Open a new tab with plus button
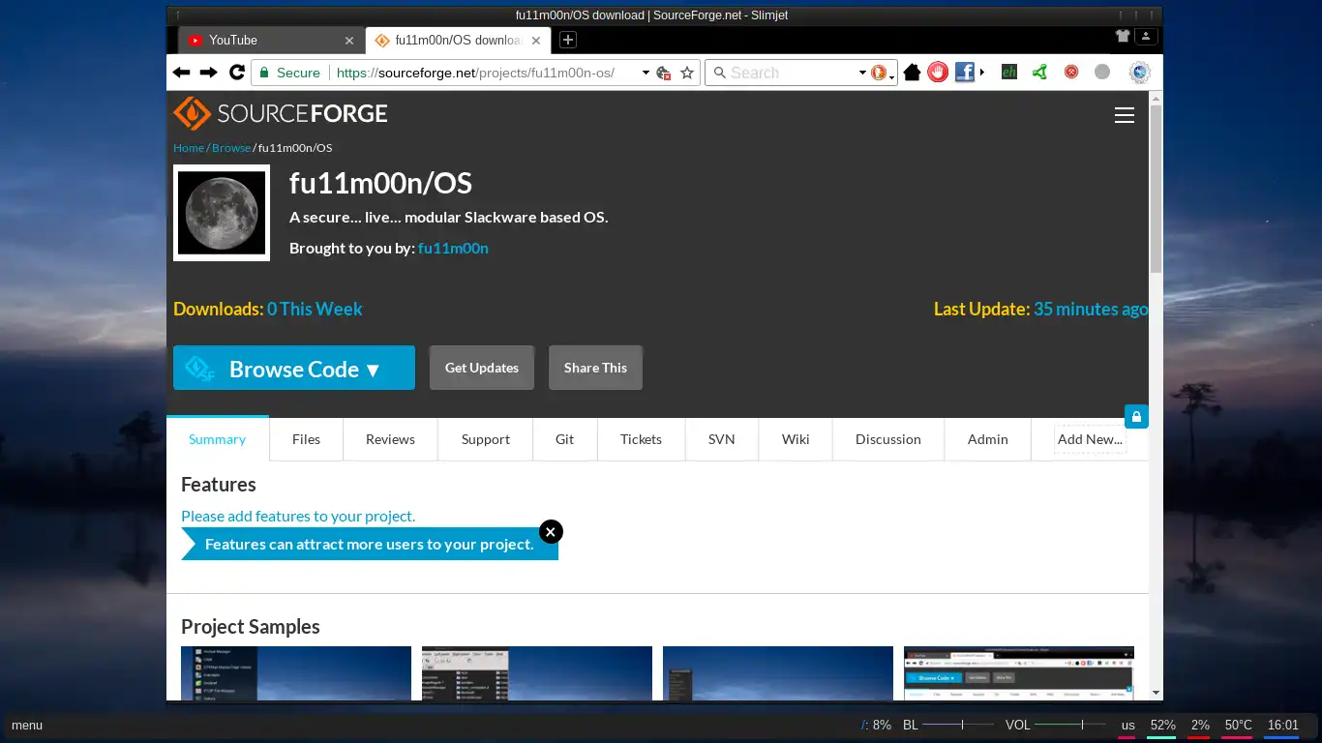 coord(568,40)
